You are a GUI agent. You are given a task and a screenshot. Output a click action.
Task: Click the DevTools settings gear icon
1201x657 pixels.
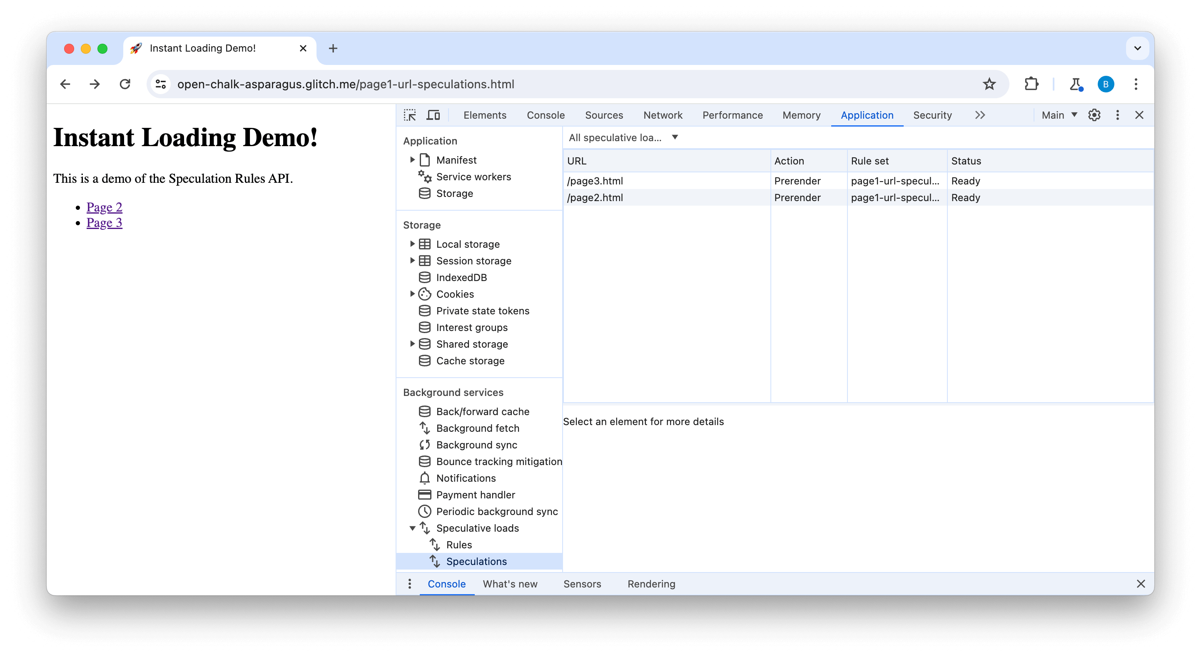tap(1094, 115)
